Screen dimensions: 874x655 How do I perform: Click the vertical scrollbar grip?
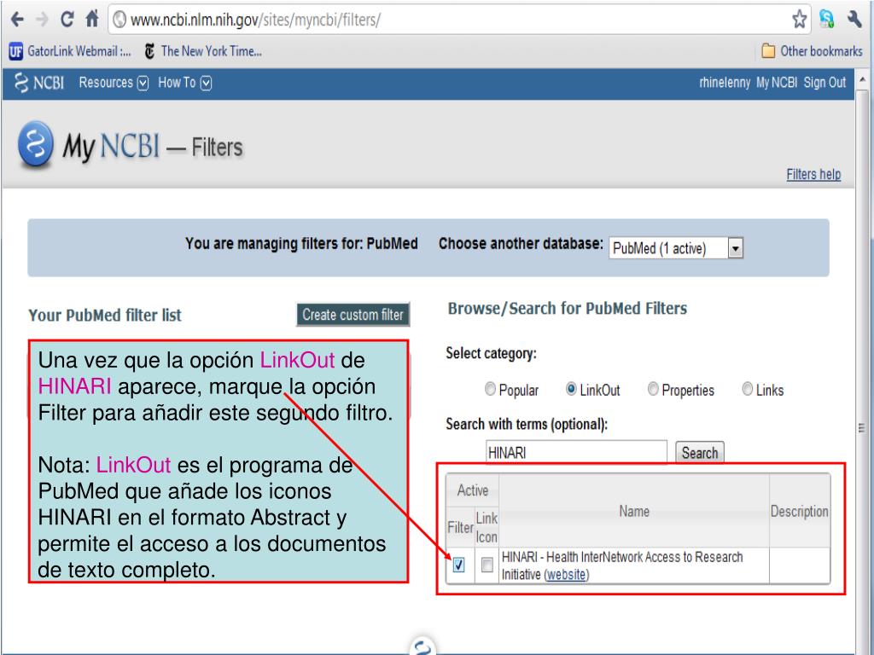[862, 428]
